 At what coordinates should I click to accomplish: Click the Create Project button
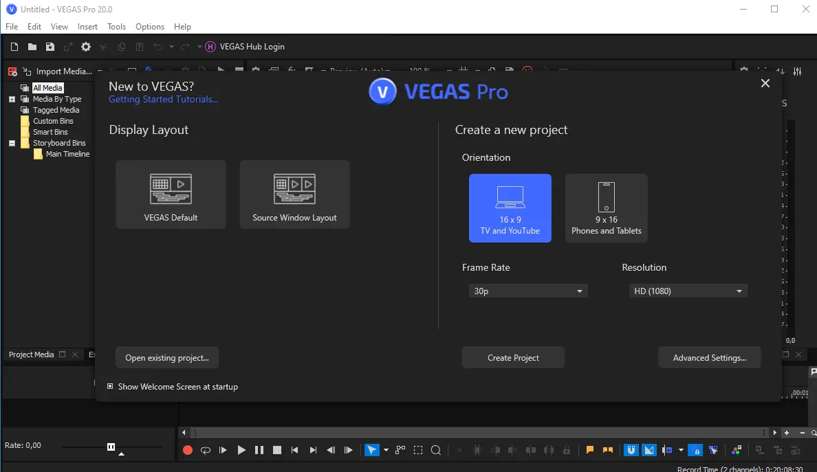[513, 357]
